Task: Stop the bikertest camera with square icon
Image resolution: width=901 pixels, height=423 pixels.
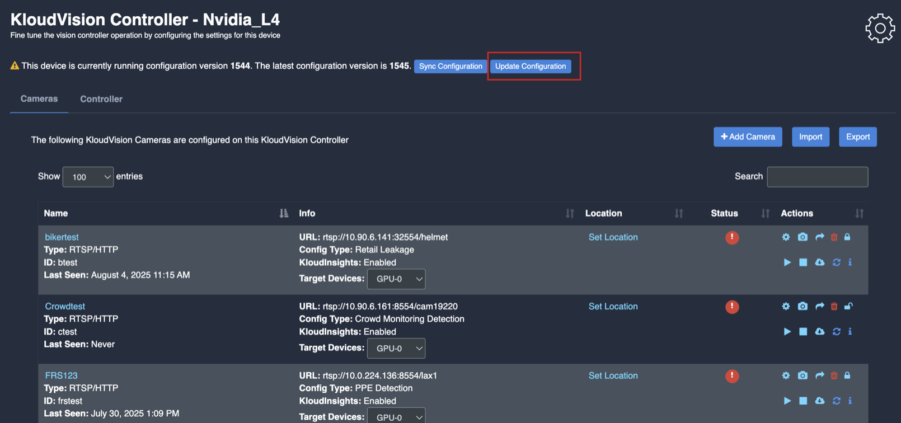Action: (x=803, y=262)
